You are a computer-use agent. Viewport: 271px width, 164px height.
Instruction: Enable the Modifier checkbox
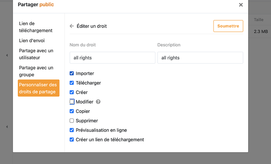pyautogui.click(x=72, y=102)
